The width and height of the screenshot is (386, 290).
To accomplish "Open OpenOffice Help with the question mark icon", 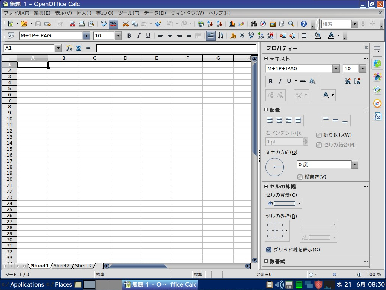I will [304, 24].
